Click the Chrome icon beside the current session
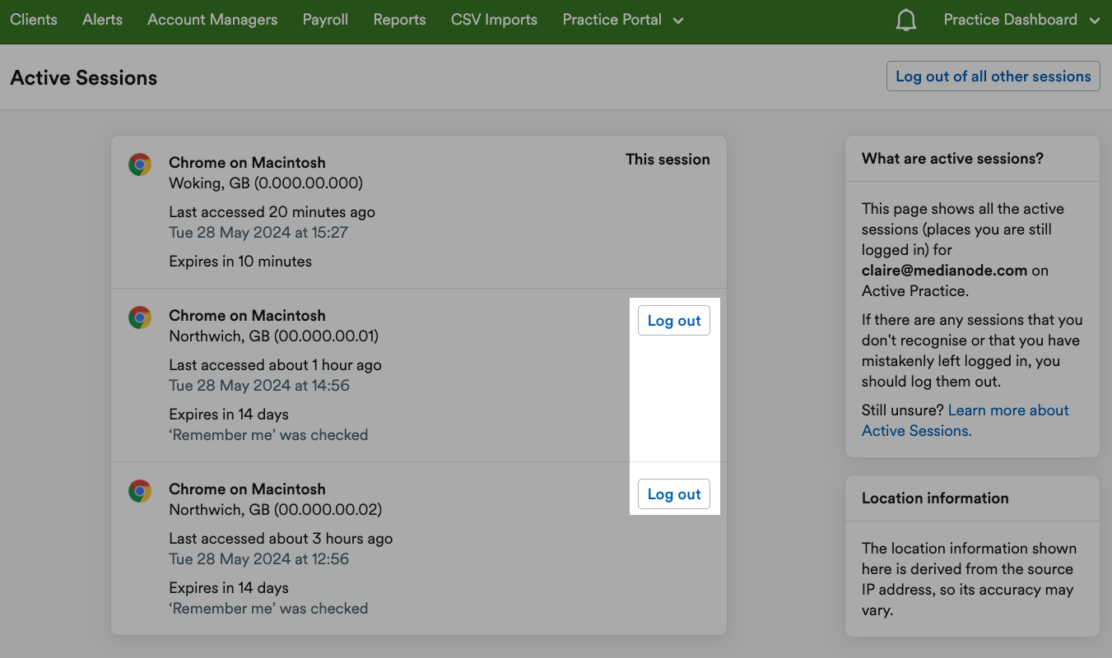Image resolution: width=1112 pixels, height=658 pixels. pos(140,164)
